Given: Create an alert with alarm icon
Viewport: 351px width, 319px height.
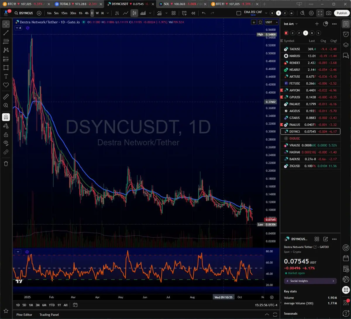Looking at the screenshot, I should click(184, 13).
